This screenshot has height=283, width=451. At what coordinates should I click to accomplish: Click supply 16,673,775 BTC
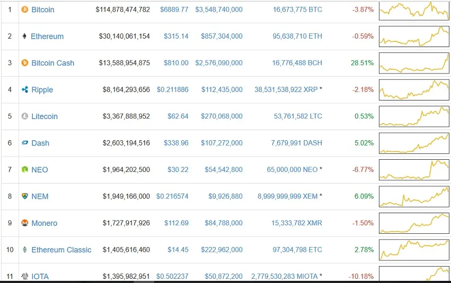click(297, 10)
